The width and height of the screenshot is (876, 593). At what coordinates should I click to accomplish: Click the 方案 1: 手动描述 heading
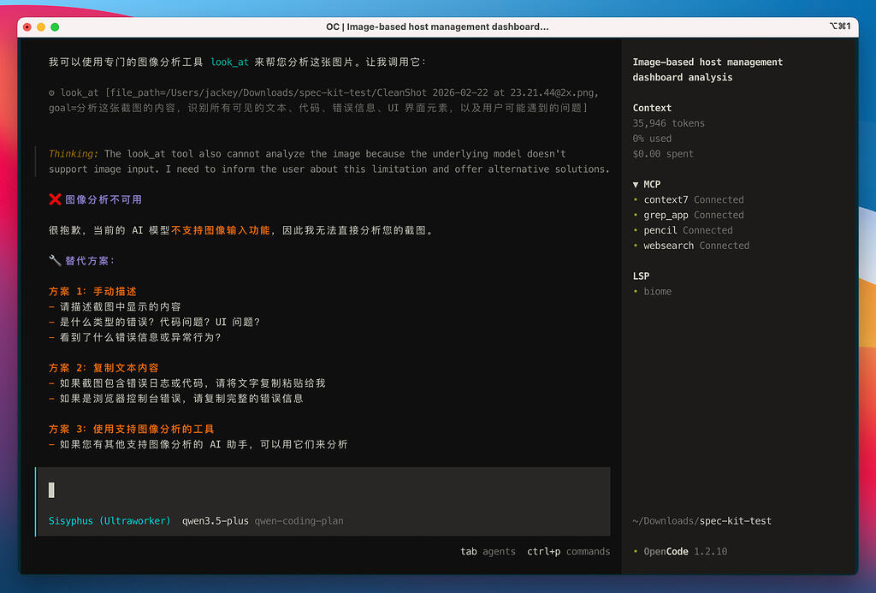tap(92, 291)
